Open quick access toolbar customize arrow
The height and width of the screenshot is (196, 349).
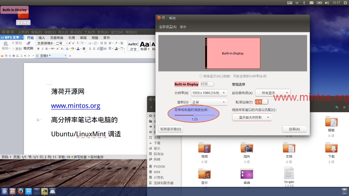coord(33,56)
